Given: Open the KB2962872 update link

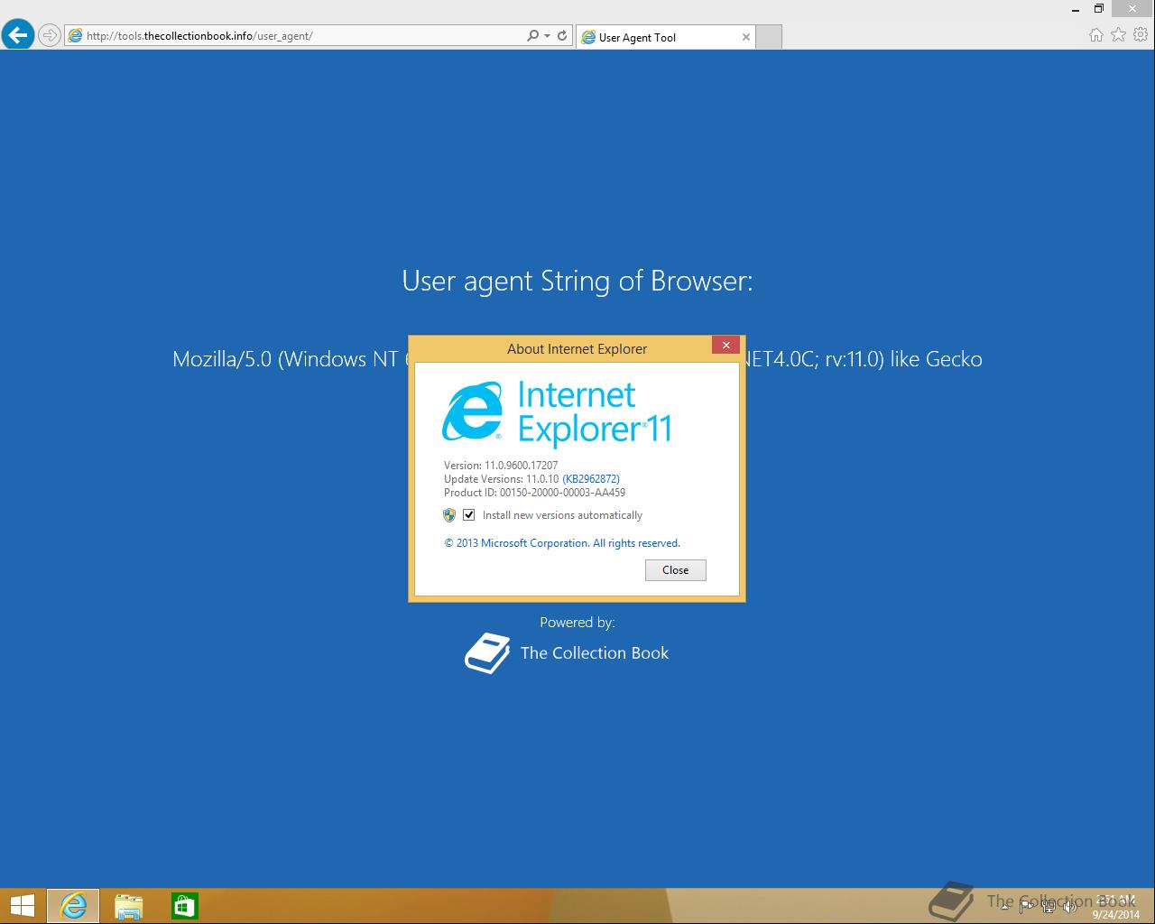Looking at the screenshot, I should tap(591, 479).
